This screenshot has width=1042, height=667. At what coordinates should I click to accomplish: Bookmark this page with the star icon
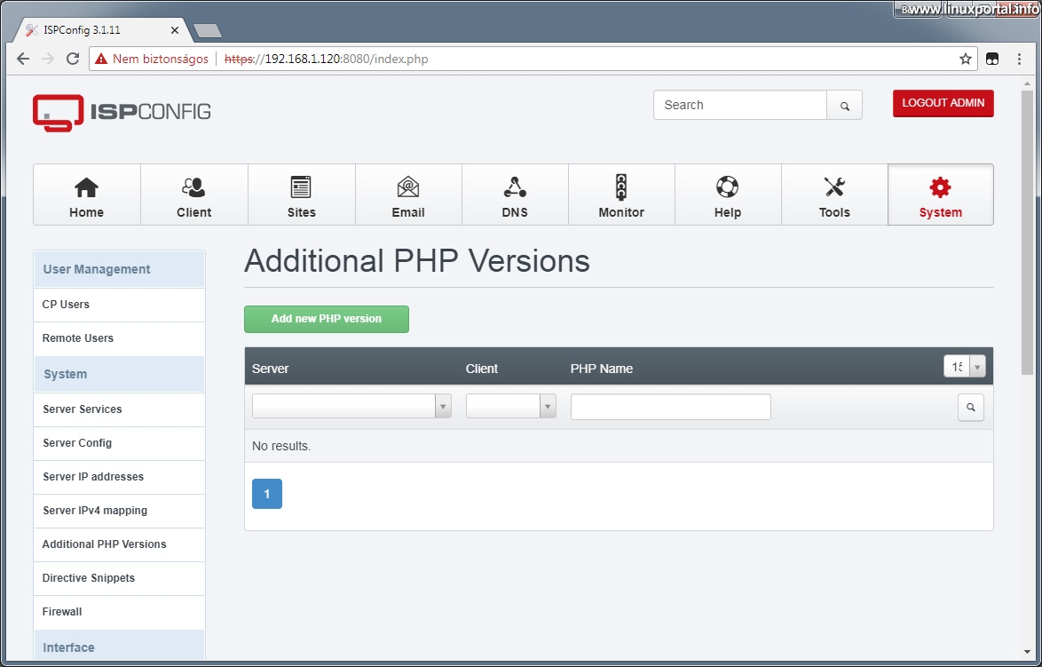(x=966, y=59)
